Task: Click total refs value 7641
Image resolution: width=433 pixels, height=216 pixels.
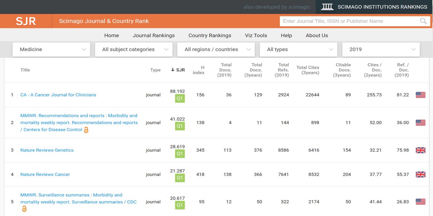Action: (284, 175)
